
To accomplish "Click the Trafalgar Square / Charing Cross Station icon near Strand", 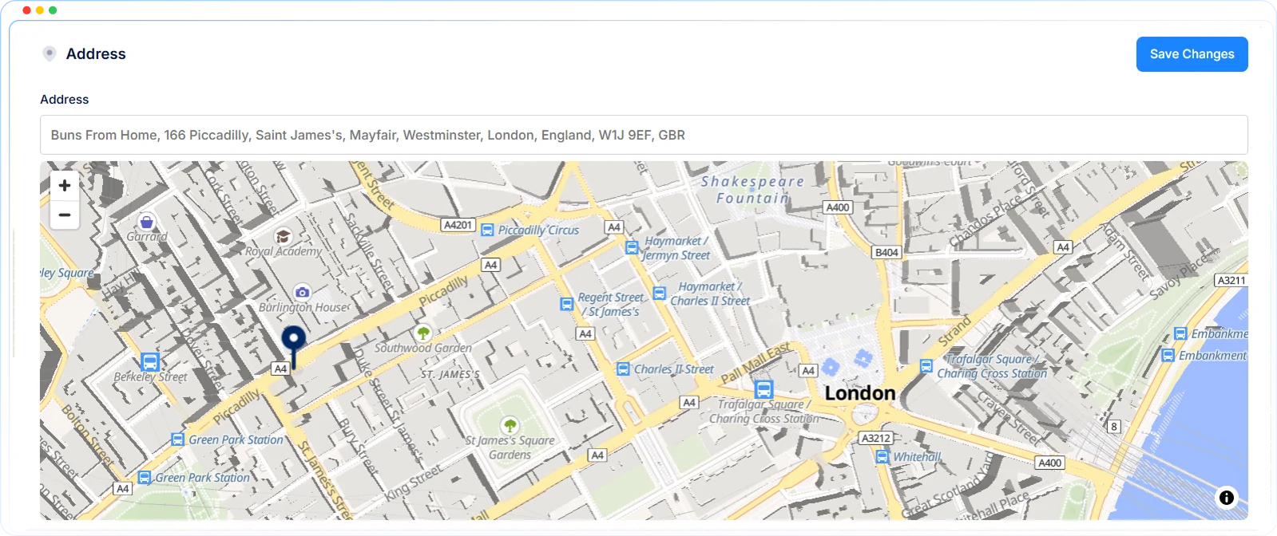I will click(926, 366).
